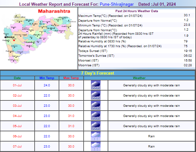This screenshot has width=196, height=152.
Task: Click the 06-Jul rain weather icon
Action: (96, 136)
